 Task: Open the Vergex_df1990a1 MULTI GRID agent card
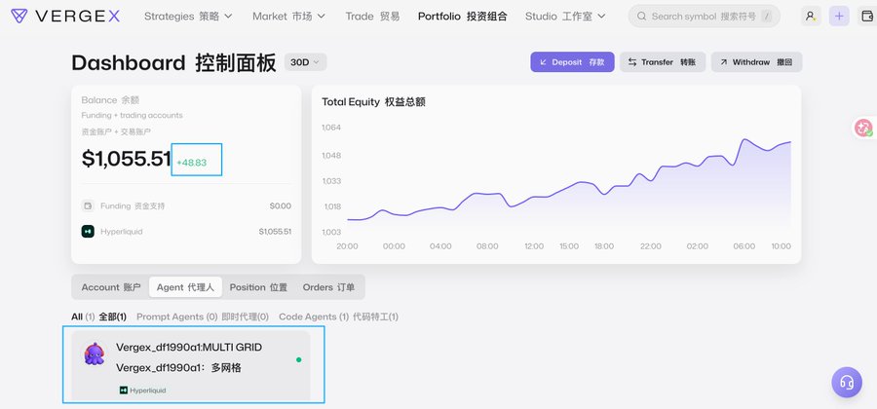pyautogui.click(x=191, y=365)
